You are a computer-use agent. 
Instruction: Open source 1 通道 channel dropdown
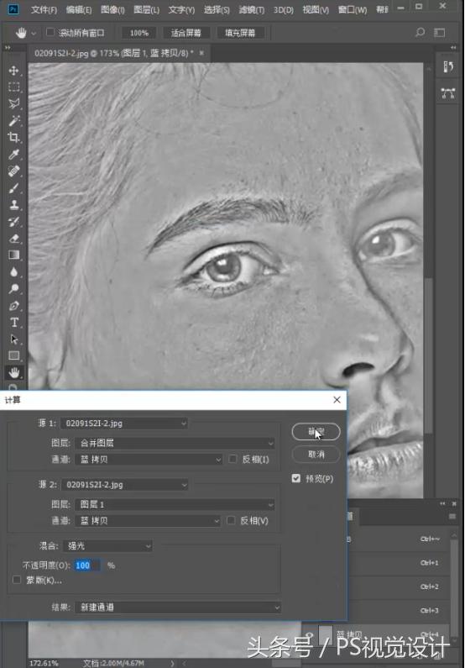point(149,460)
